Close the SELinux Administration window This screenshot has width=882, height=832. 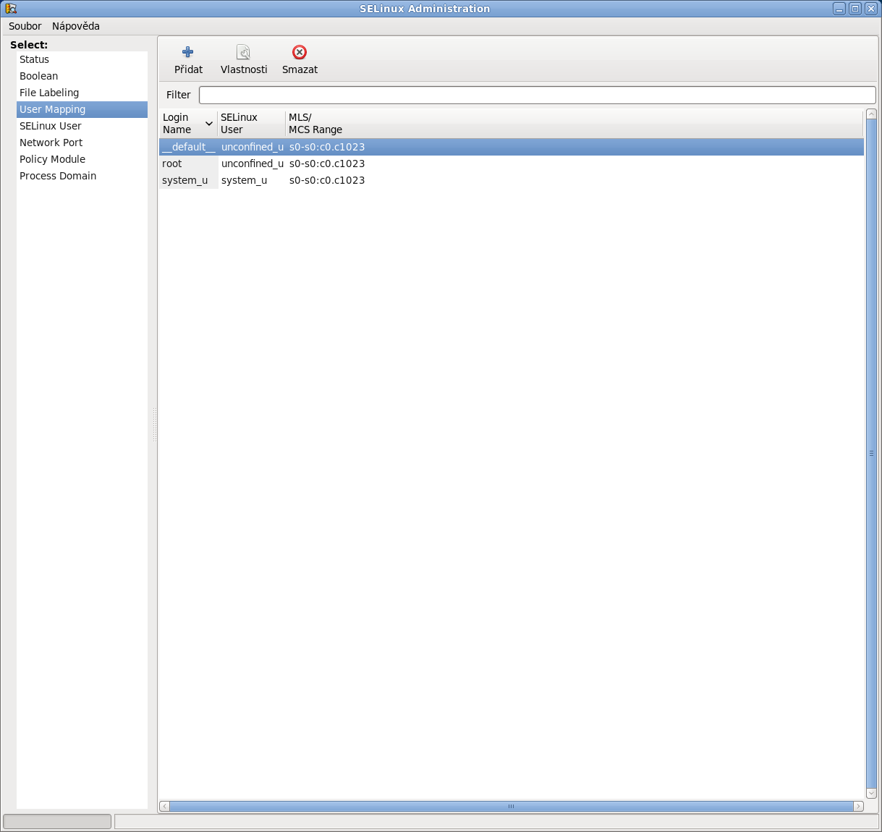(871, 9)
